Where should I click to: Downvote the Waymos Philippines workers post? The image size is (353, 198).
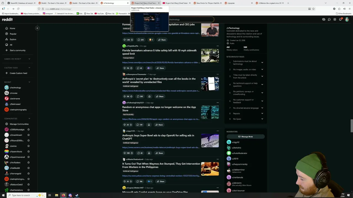click(x=131, y=181)
